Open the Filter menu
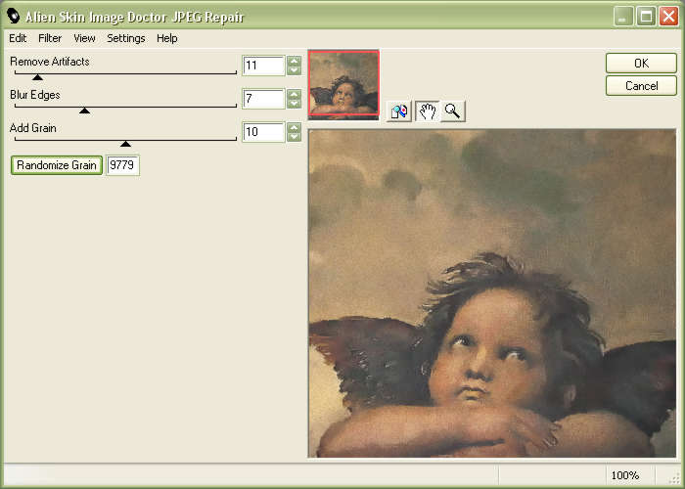This screenshot has height=489, width=685. click(50, 38)
